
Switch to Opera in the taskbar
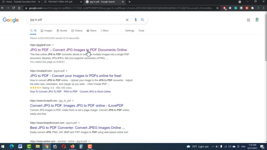(x=64, y=146)
